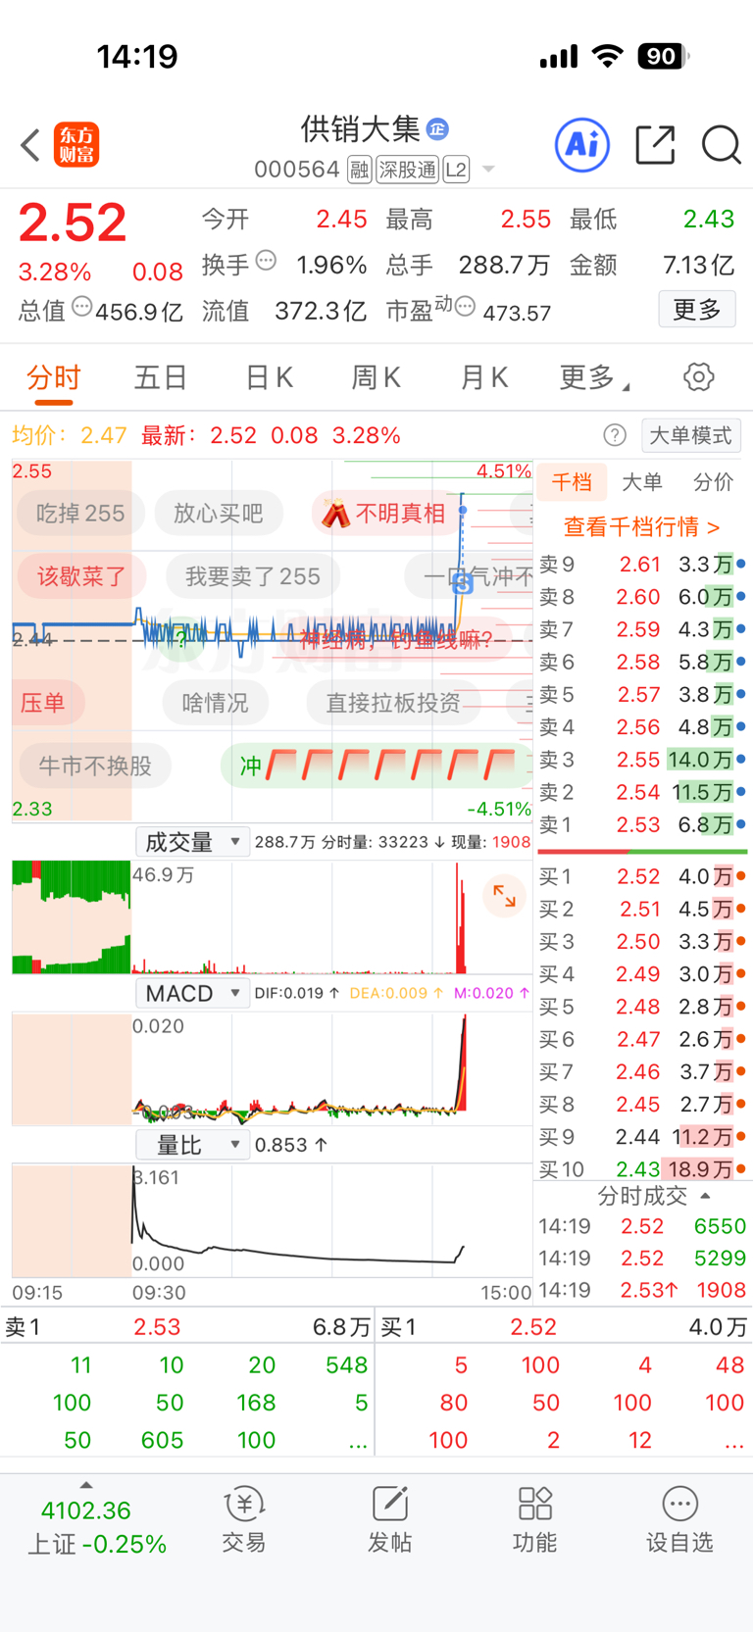Tap the 放心买吧 comment bubble
The width and height of the screenshot is (754, 1632).
pyautogui.click(x=218, y=514)
